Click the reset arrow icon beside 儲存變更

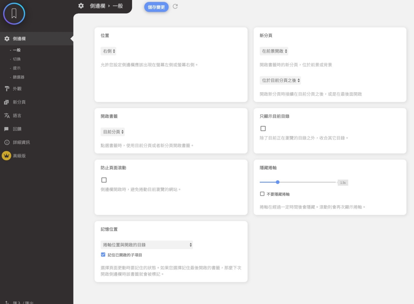(175, 7)
